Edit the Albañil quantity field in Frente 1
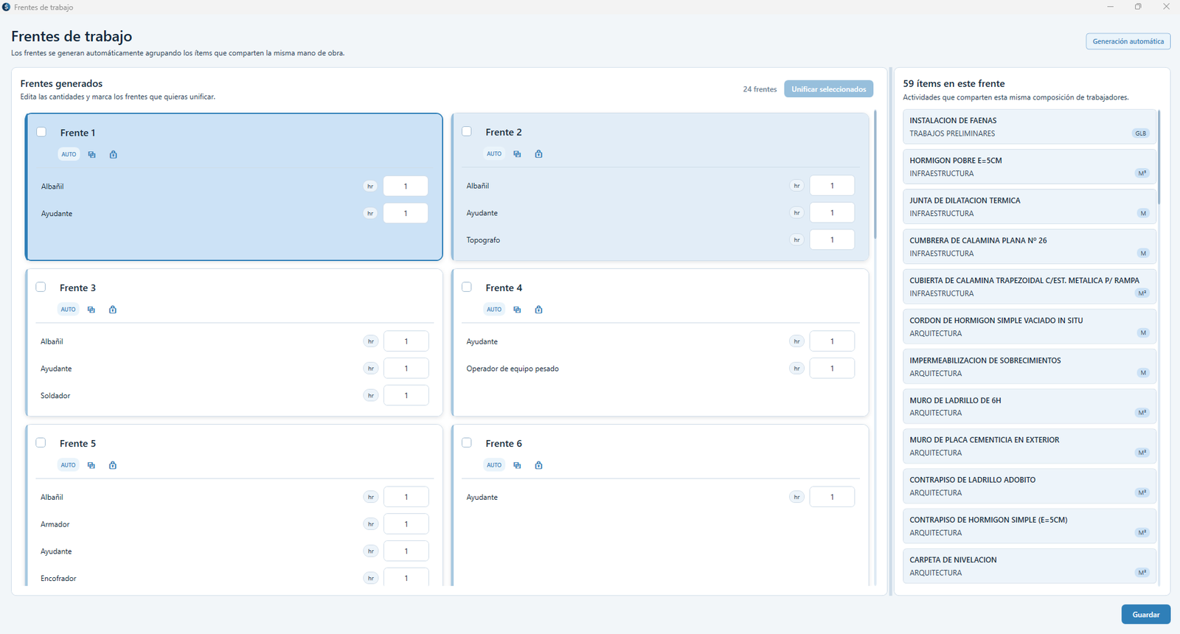 click(406, 187)
